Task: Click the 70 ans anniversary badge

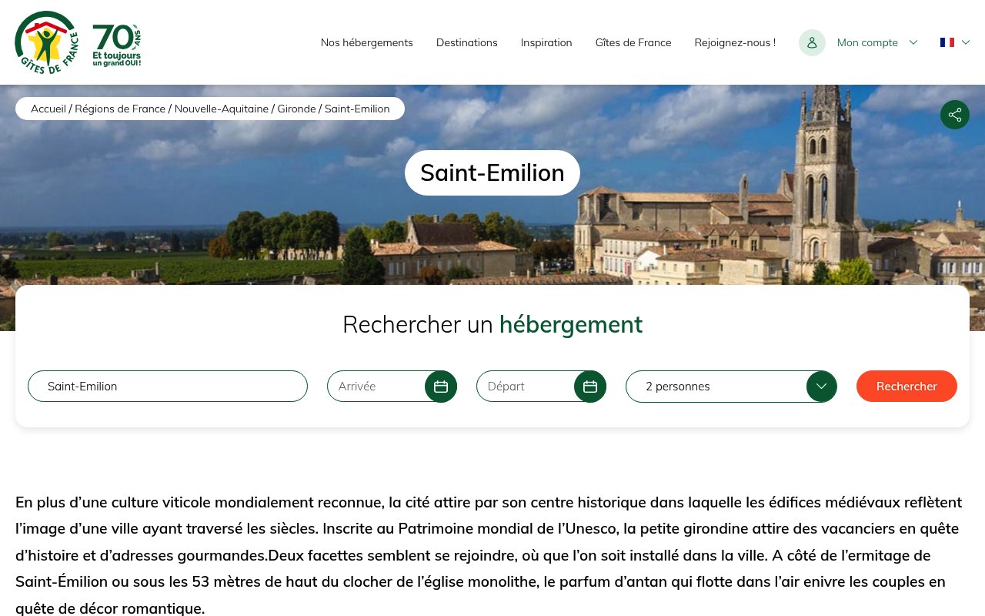Action: (x=117, y=45)
